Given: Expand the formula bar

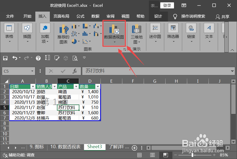Looking at the screenshot, I should click(x=232, y=71).
